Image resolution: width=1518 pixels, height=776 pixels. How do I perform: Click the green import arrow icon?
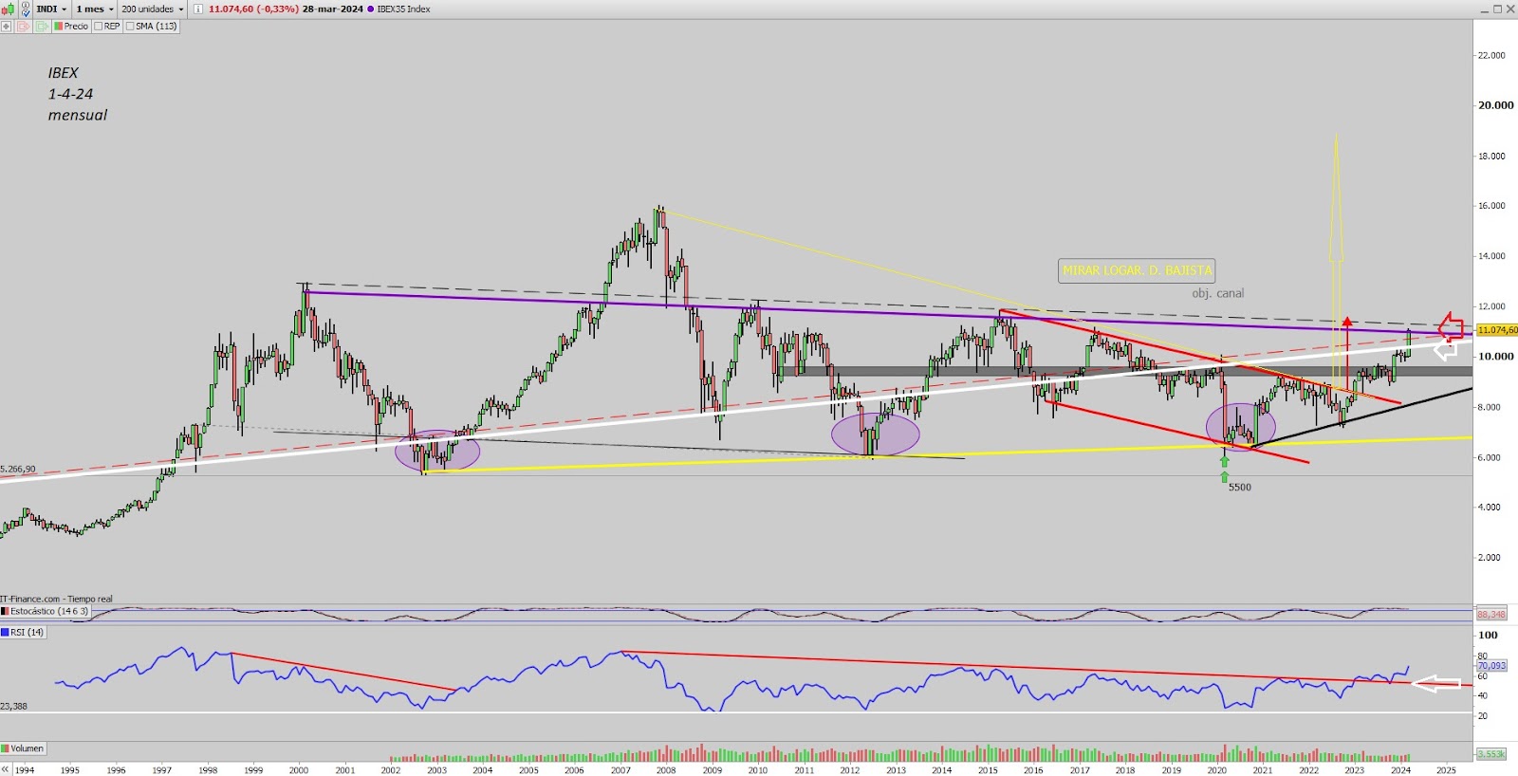42,27
